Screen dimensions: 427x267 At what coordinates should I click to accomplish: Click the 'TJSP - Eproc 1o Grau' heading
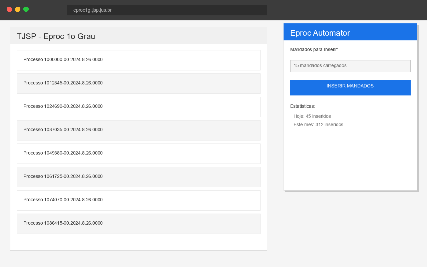(56, 36)
